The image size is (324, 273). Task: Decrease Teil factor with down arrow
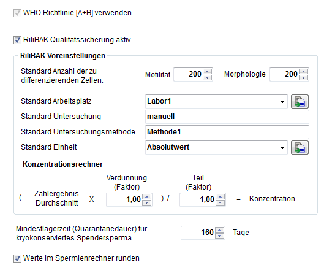(220, 202)
